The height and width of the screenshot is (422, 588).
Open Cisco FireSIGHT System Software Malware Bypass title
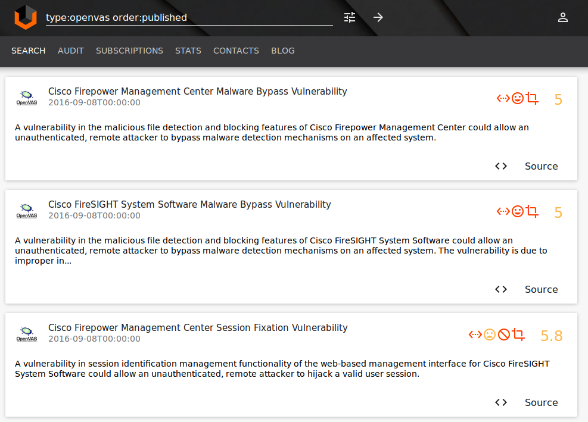tap(189, 205)
